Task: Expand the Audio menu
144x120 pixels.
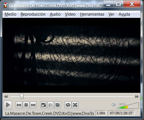Action: [55, 14]
